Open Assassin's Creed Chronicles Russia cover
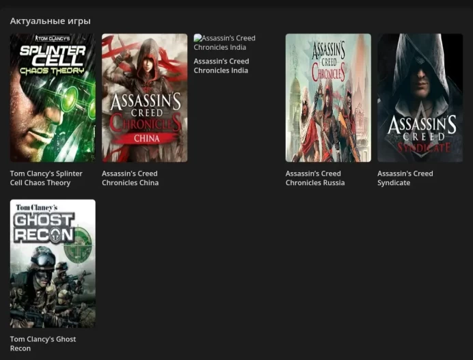The height and width of the screenshot is (360, 473). point(328,98)
